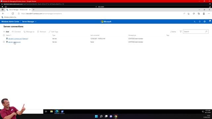This screenshot has width=212, height=119.
Task: Open the Windows Admin Center settings gear
Action: tap(205, 21)
